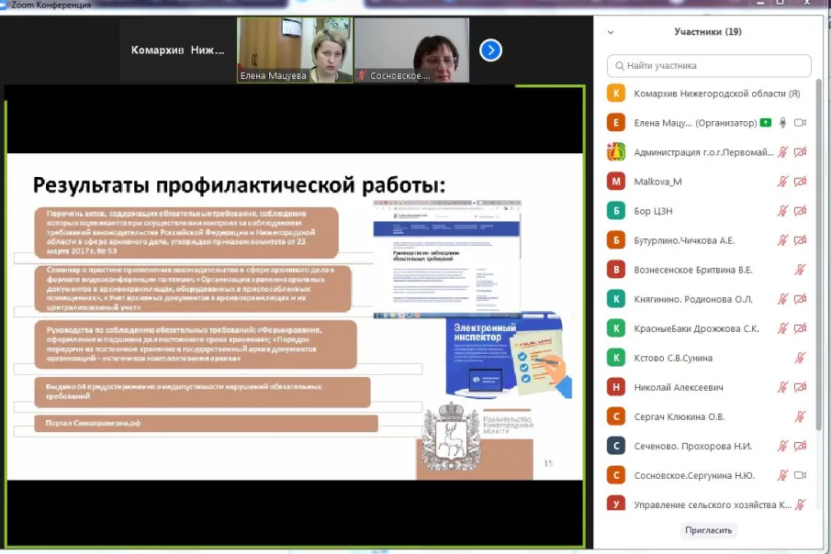The image size is (831, 554).
Task: Click the camera icon next to Елена Мацу...
Action: 802,122
